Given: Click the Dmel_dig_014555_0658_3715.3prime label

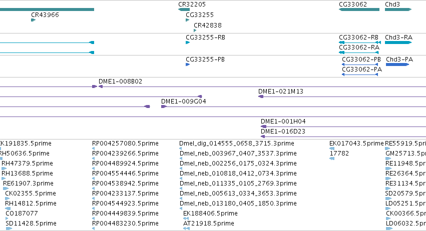Looking at the screenshot, I should (x=237, y=143).
